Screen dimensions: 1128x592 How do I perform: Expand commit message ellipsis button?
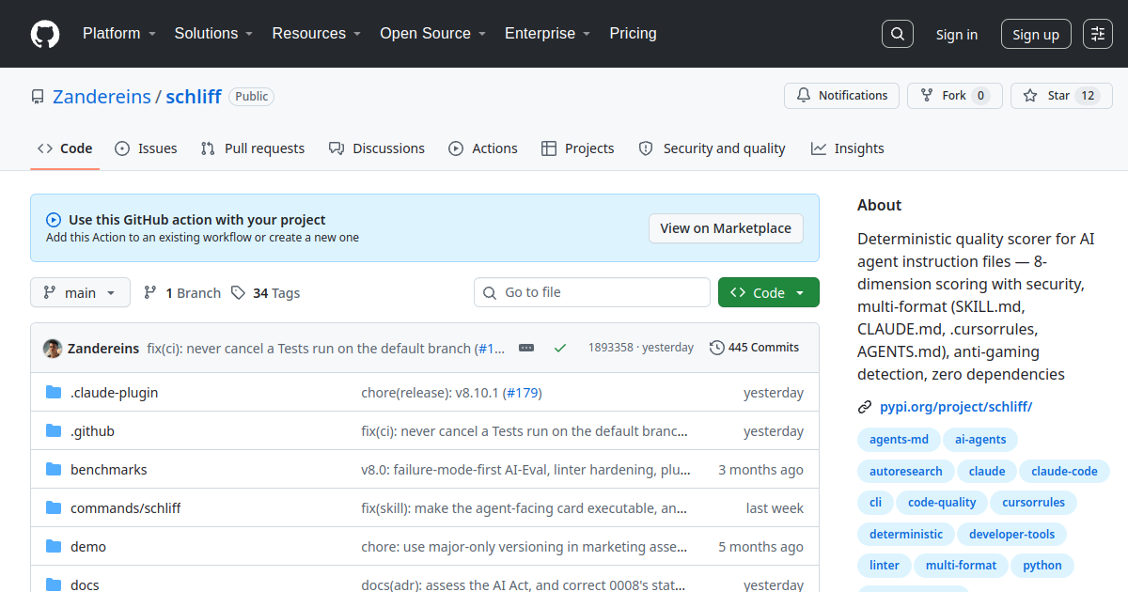point(526,348)
